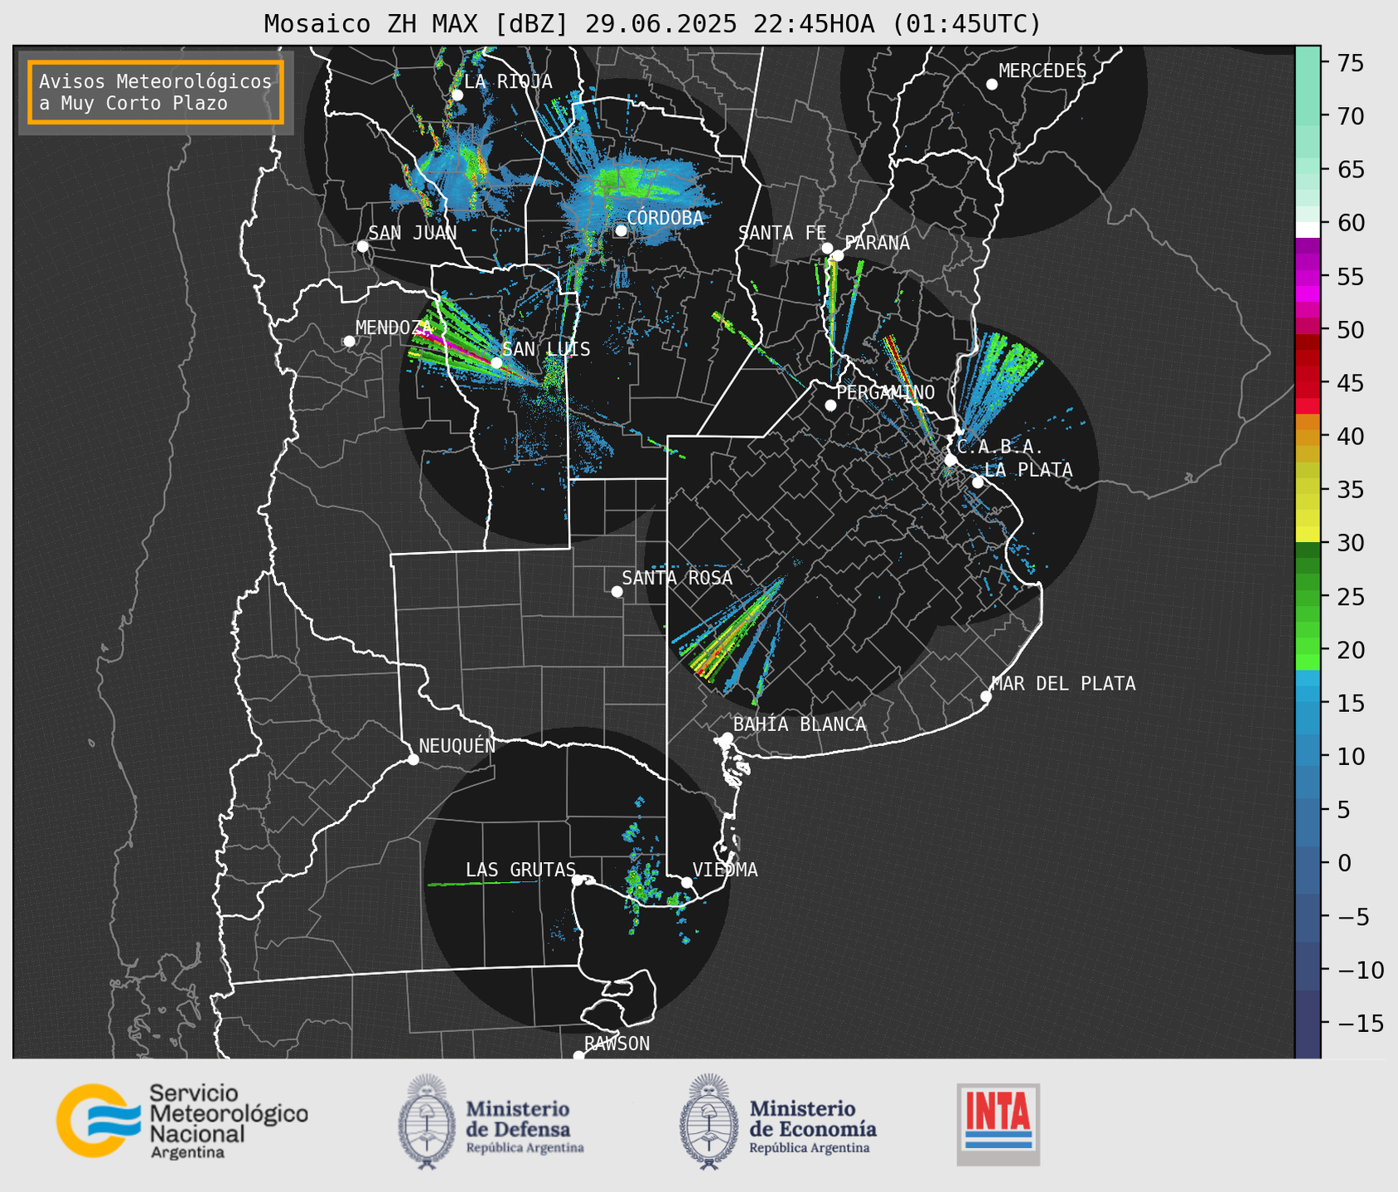Click the PERGAMINO city marker dot

(830, 405)
